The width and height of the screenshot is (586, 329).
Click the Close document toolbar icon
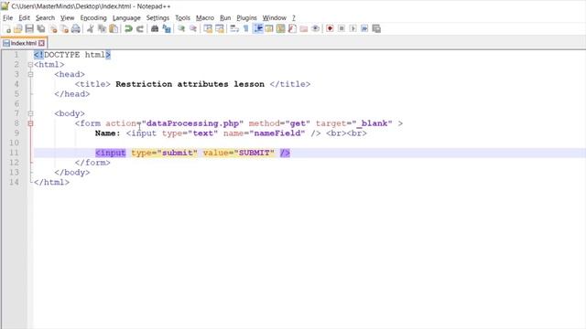[53, 28]
